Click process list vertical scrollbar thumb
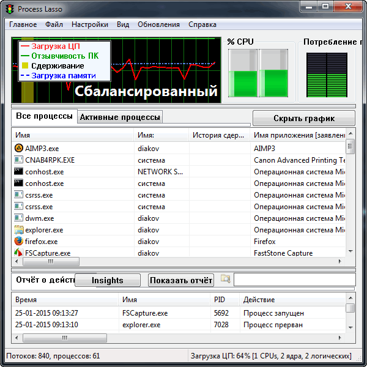 click(350, 146)
